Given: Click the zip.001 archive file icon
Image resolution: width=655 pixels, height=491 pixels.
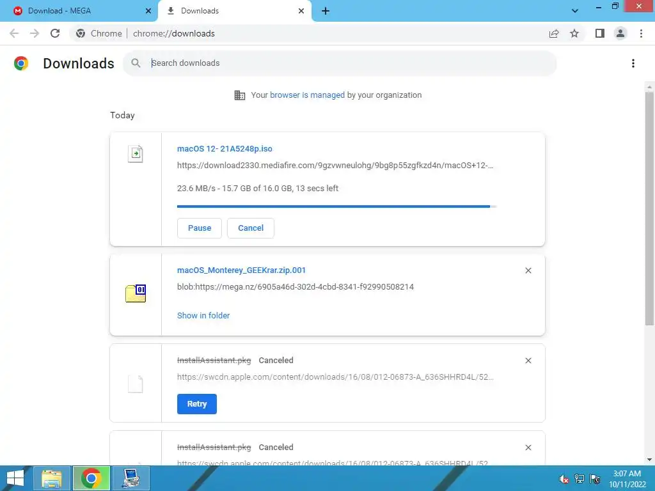Looking at the screenshot, I should (136, 293).
